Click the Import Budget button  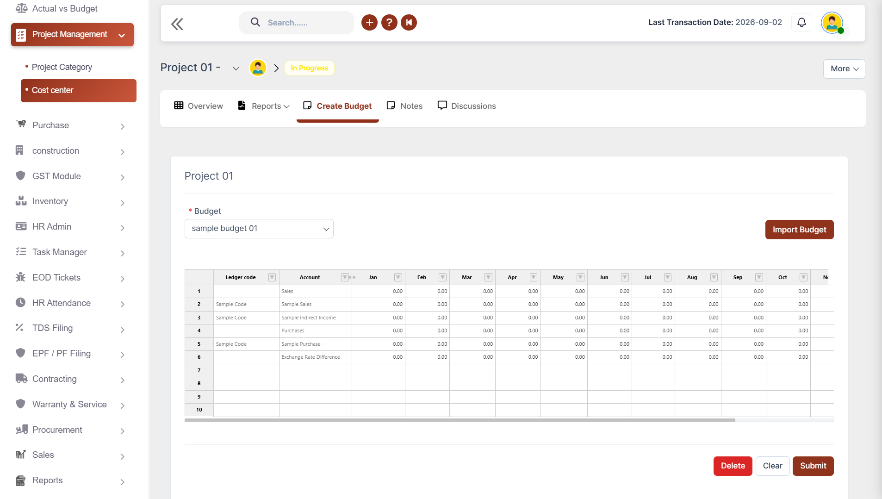pos(799,230)
